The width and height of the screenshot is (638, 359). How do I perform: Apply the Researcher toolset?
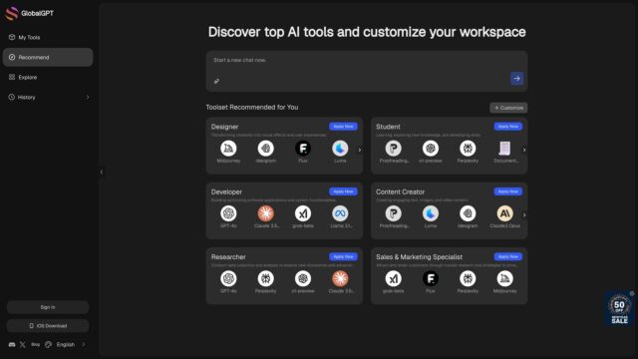(x=343, y=257)
